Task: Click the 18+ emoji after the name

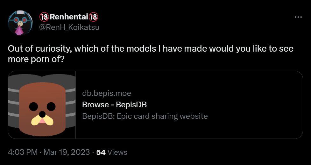Action: click(93, 17)
